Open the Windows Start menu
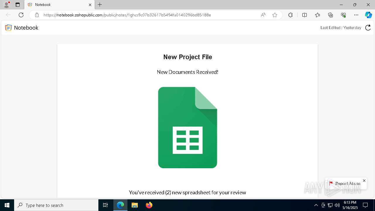This screenshot has height=211, width=375. pyautogui.click(x=7, y=205)
